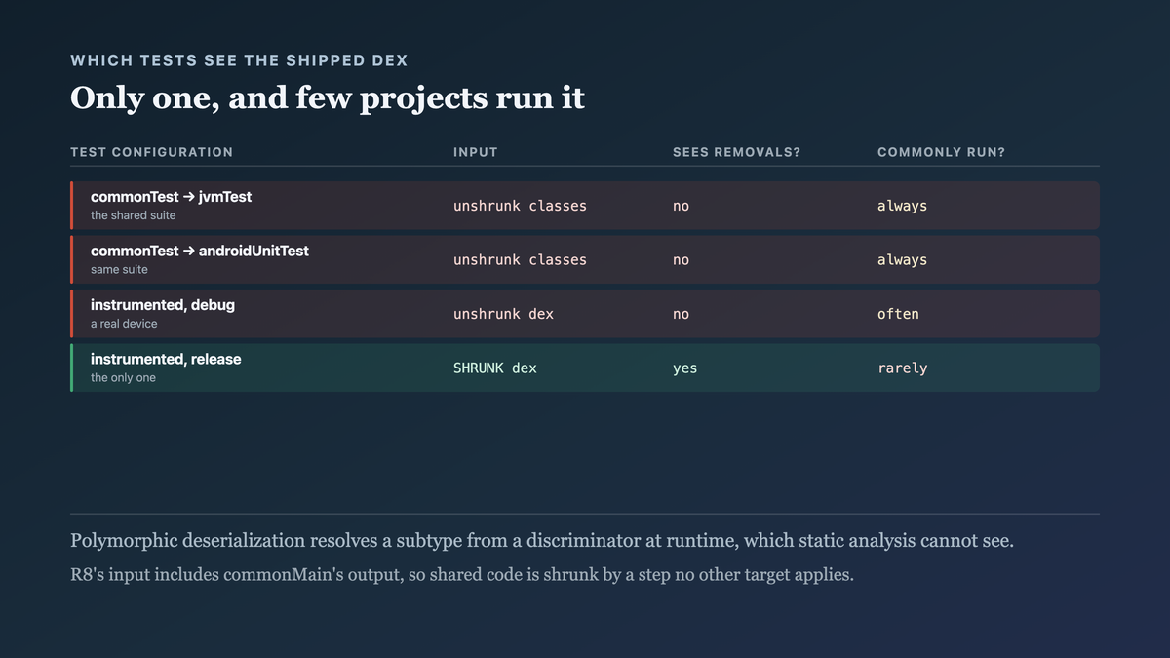Click the 'TEST CONFIGURATION' column header
The width and height of the screenshot is (1170, 658).
151,152
